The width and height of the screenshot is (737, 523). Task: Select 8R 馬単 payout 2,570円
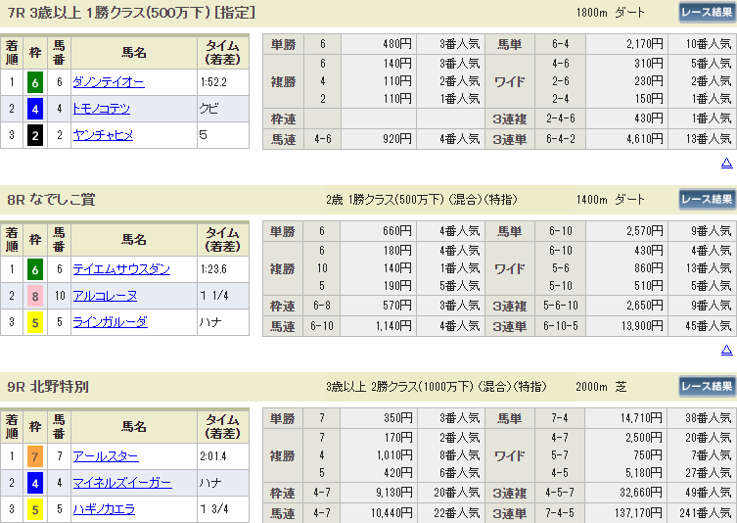coord(645,231)
